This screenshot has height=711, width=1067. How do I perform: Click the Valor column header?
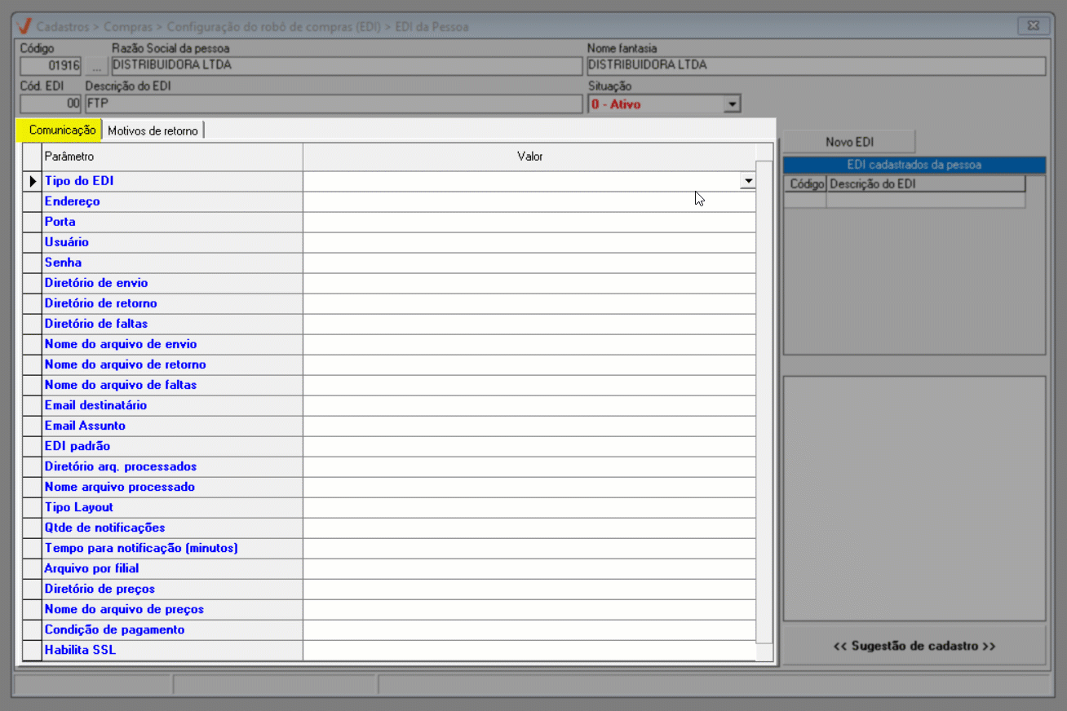pos(529,157)
